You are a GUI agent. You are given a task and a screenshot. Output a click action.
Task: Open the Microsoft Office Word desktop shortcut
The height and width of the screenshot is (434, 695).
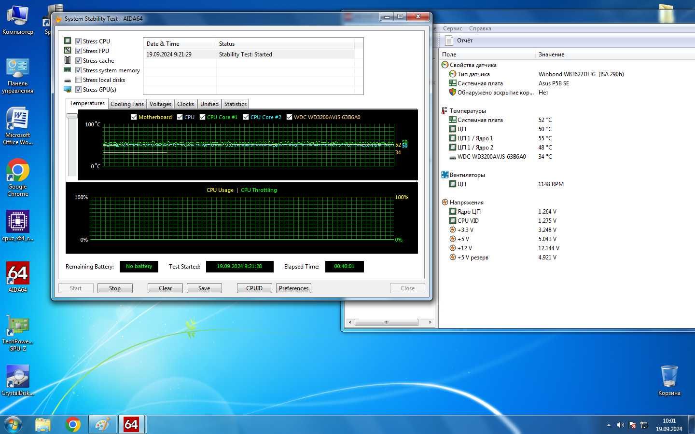coord(18,125)
